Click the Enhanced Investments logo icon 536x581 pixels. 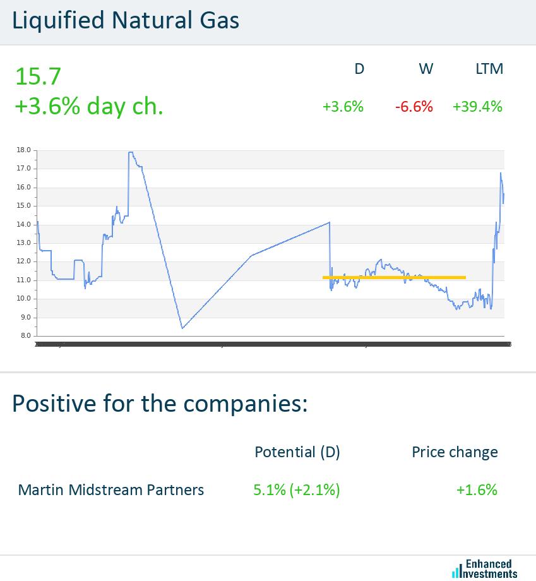[x=456, y=570]
